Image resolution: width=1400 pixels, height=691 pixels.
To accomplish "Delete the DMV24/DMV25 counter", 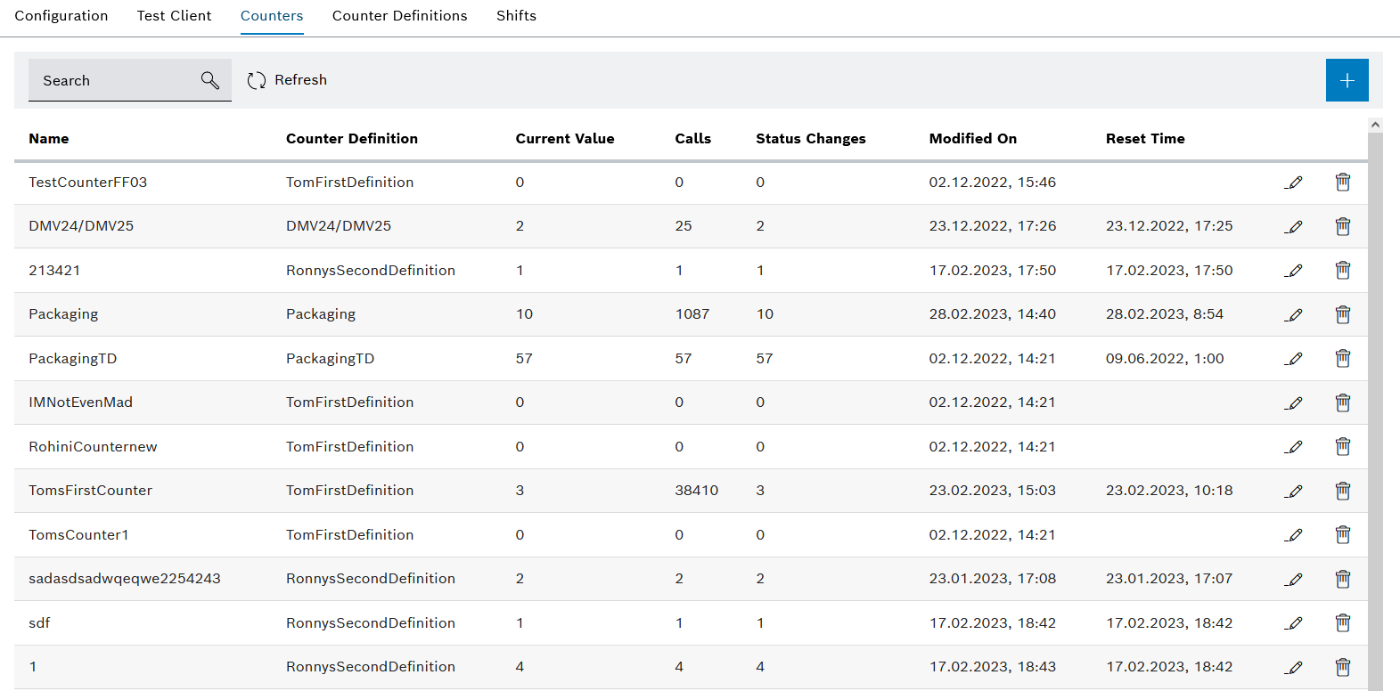I will 1342,226.
